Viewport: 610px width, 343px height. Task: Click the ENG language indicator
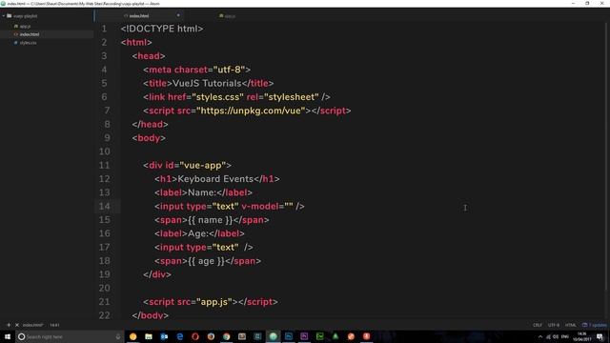pos(565,336)
